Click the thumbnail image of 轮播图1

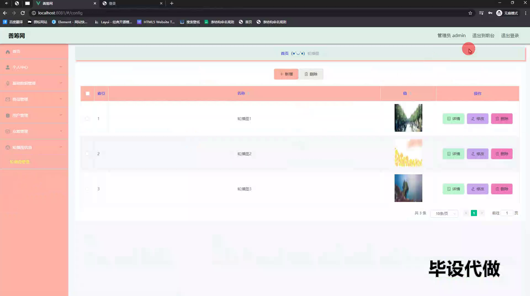[408, 118]
